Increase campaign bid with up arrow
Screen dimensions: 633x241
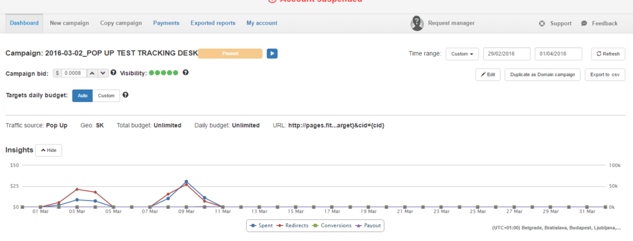[93, 73]
